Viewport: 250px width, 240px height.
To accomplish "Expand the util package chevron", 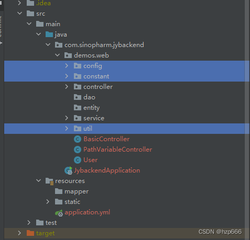I will pyautogui.click(x=67, y=129).
